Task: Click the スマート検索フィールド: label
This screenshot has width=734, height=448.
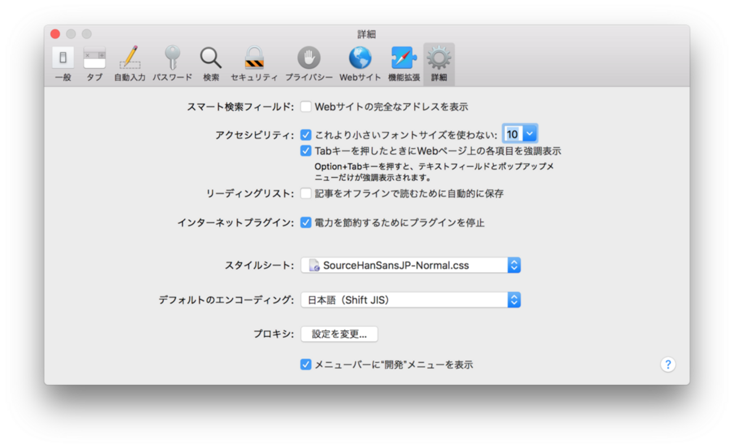Action: click(241, 107)
